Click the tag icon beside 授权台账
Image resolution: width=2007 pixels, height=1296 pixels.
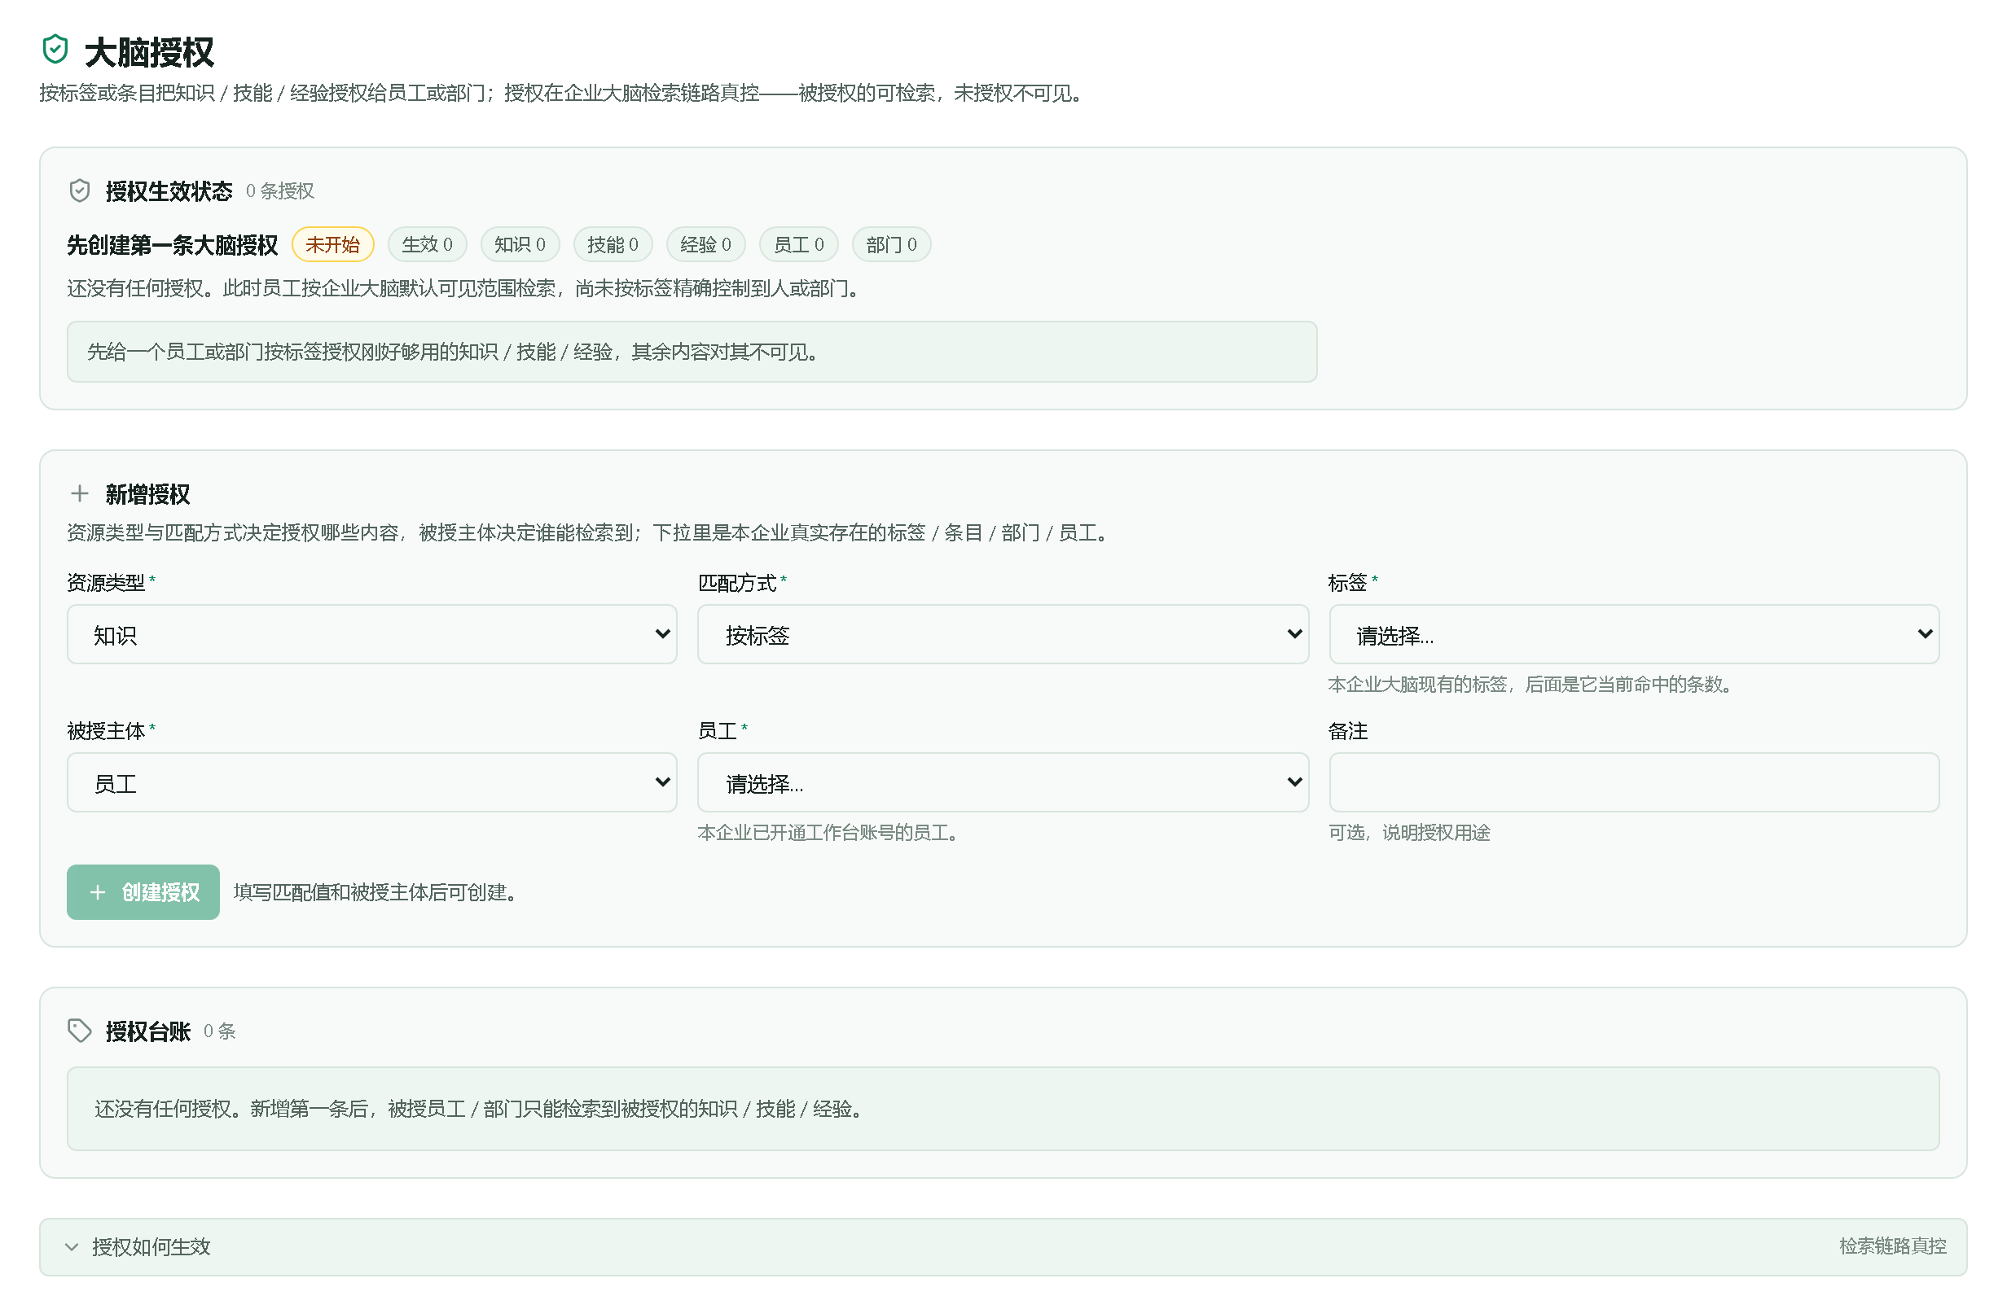pyautogui.click(x=79, y=1030)
